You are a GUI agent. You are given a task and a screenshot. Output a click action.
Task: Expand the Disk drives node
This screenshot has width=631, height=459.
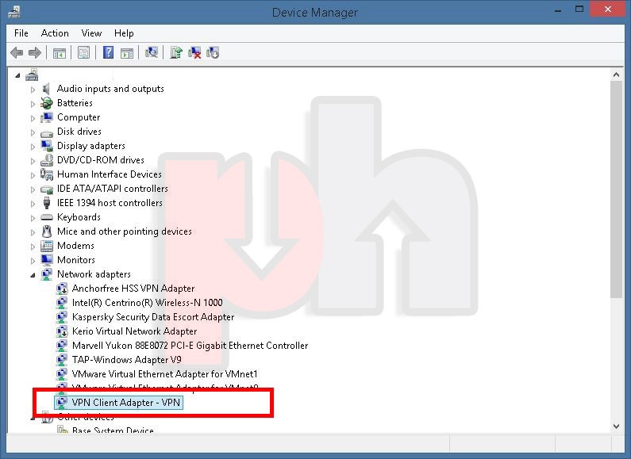coord(33,132)
